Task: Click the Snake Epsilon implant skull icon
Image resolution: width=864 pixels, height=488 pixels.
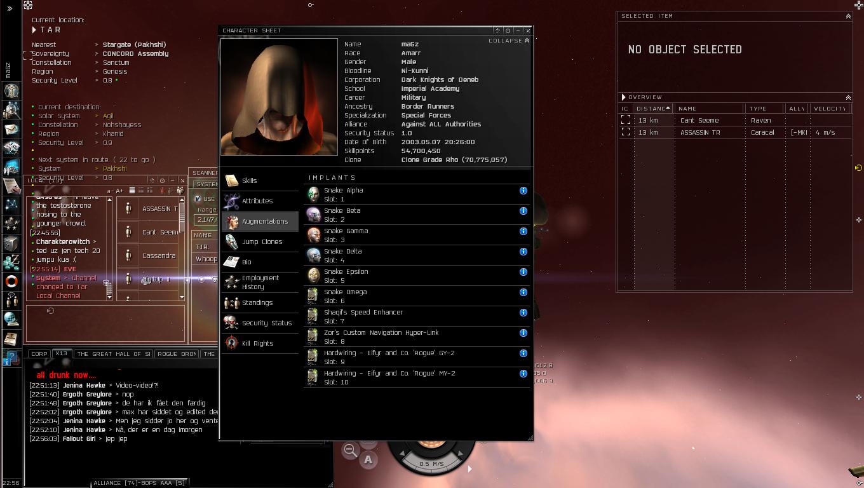Action: click(x=313, y=276)
